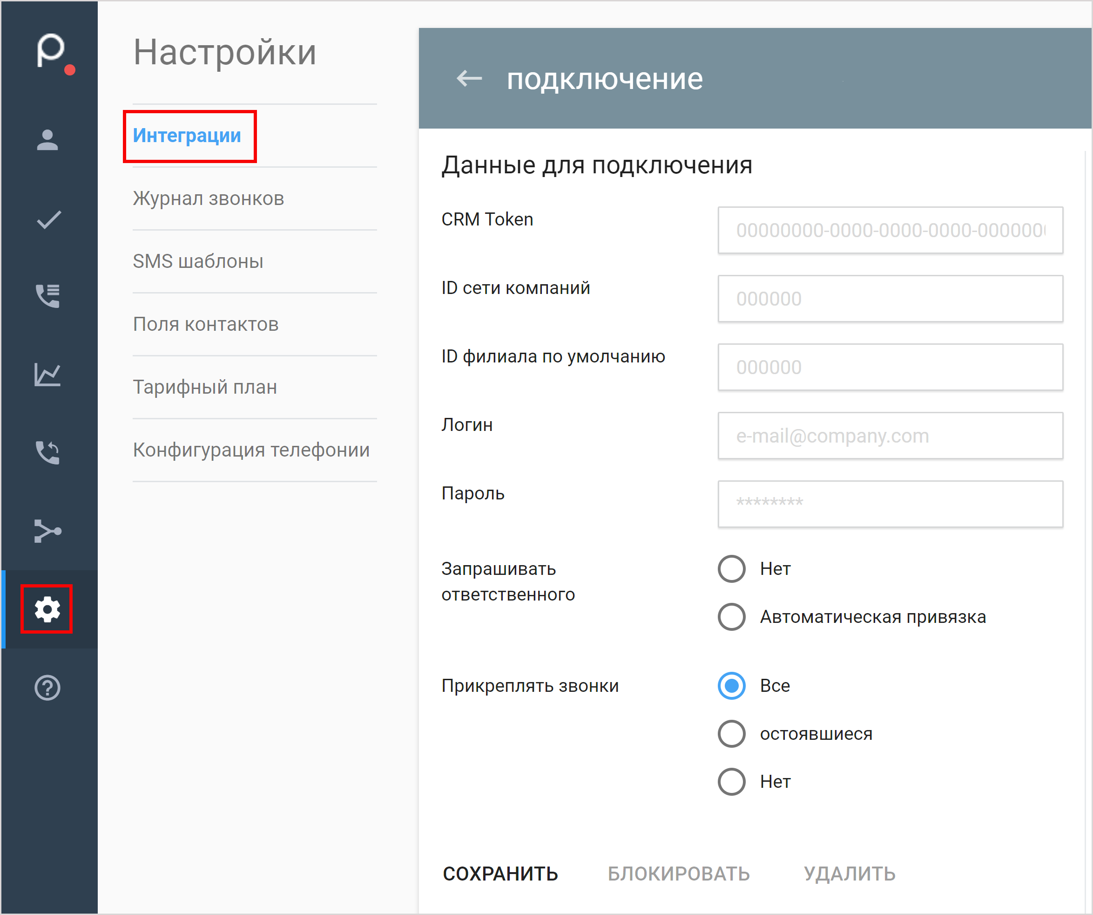This screenshot has height=915, width=1093.
Task: Open the help question mark icon
Action: pyautogui.click(x=47, y=688)
